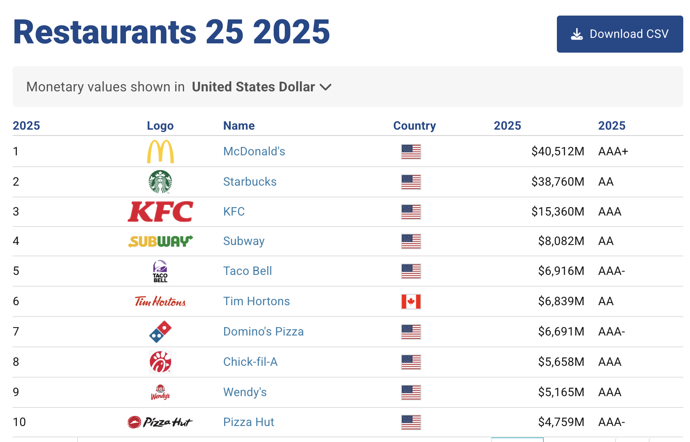Image resolution: width=690 pixels, height=442 pixels.
Task: Click the Domino's Pizza logo
Action: tap(160, 332)
